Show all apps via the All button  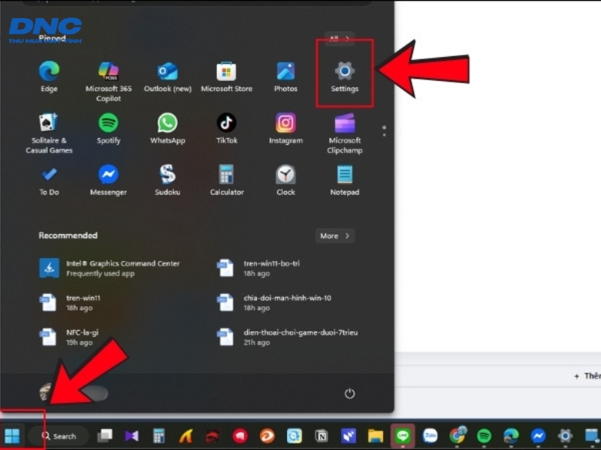pyautogui.click(x=339, y=39)
